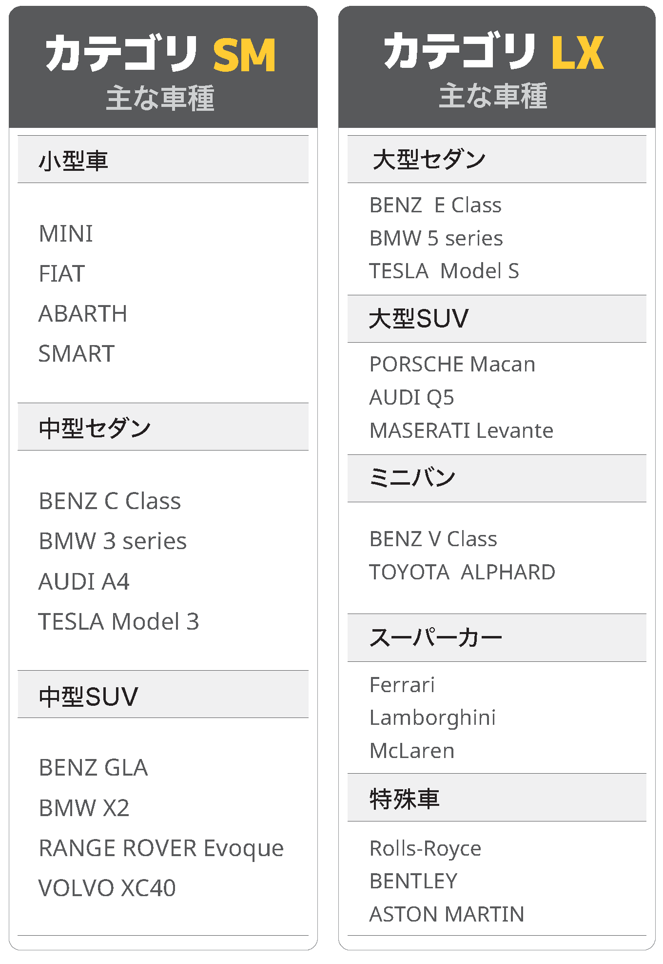This screenshot has height=964, width=663.
Task: Open the スーパーカー section heading
Action: [497, 638]
